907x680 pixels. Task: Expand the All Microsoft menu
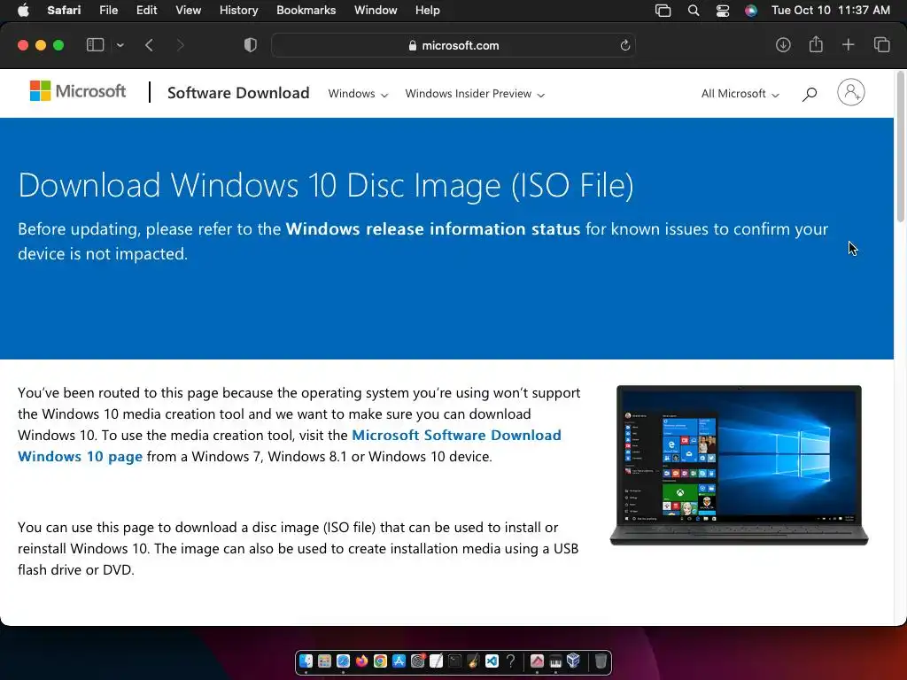tap(740, 94)
